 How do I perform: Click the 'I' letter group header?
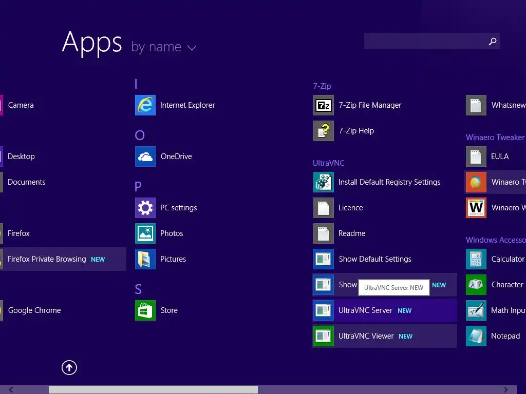[136, 84]
